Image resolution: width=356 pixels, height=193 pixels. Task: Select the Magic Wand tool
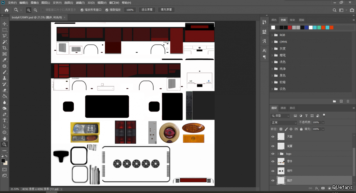[4, 42]
